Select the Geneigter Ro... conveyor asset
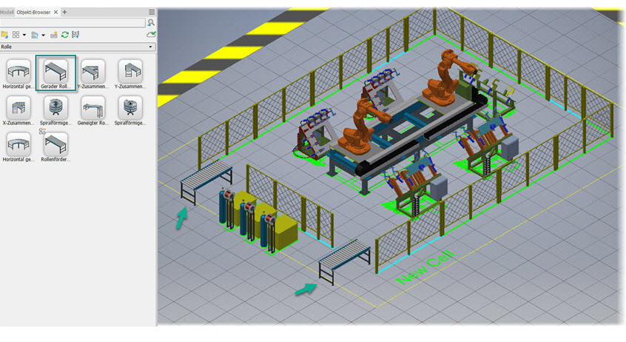The image size is (626, 342). pyautogui.click(x=92, y=111)
